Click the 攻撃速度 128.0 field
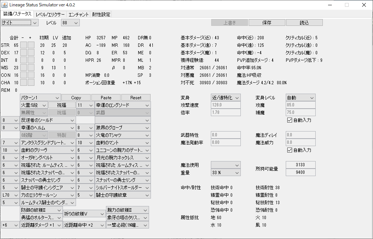373x239 pixels. tap(225, 105)
